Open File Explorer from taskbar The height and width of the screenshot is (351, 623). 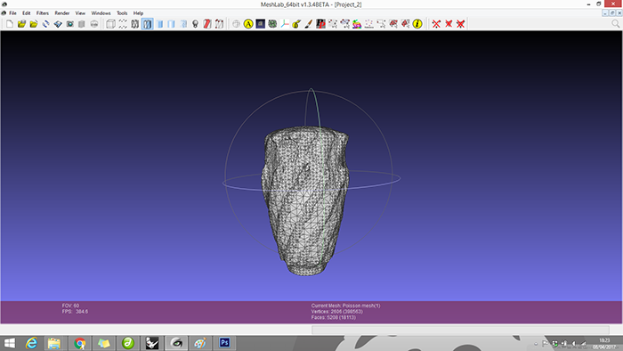[x=54, y=343]
